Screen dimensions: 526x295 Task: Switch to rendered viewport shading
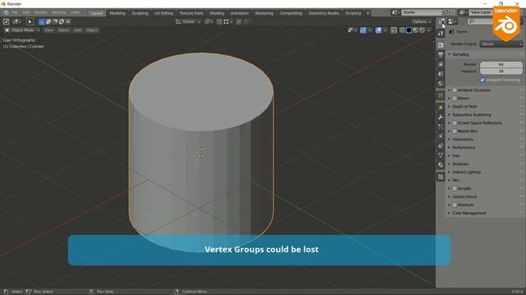(422, 30)
